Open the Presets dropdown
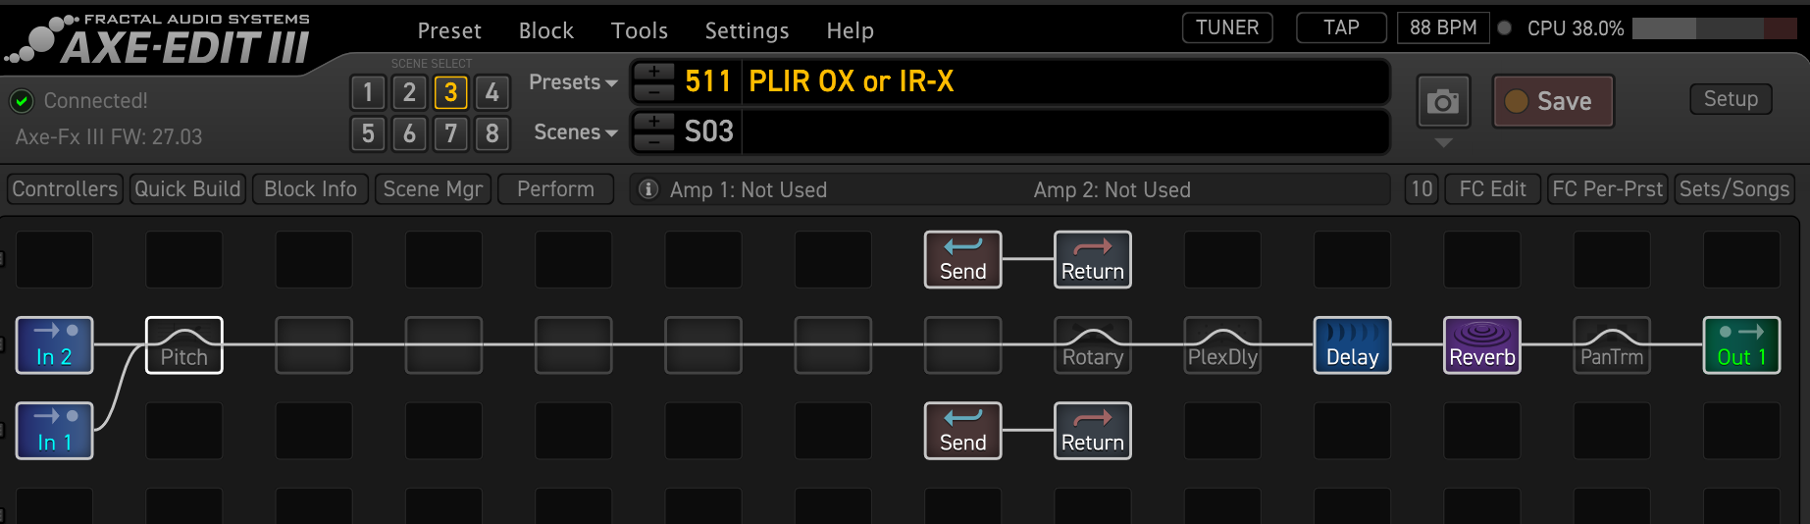1810x524 pixels. click(573, 82)
